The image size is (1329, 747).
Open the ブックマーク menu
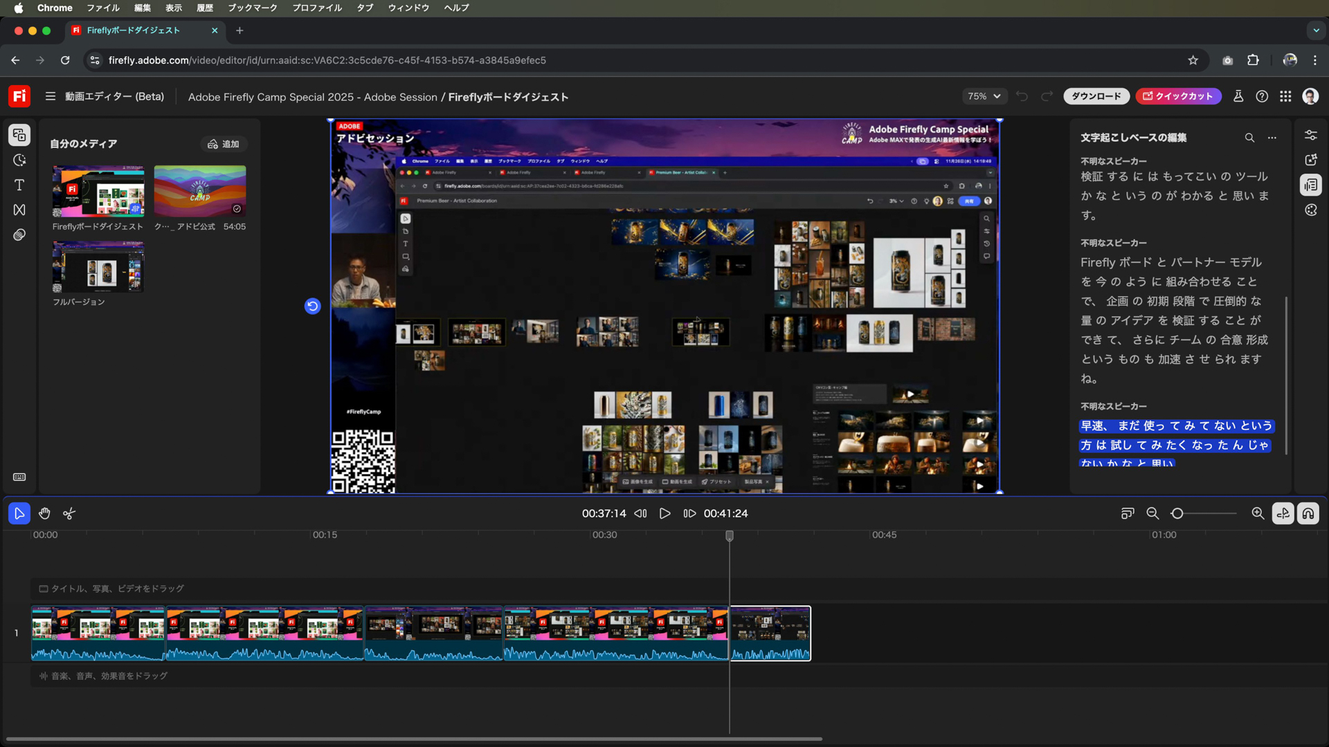(x=253, y=8)
